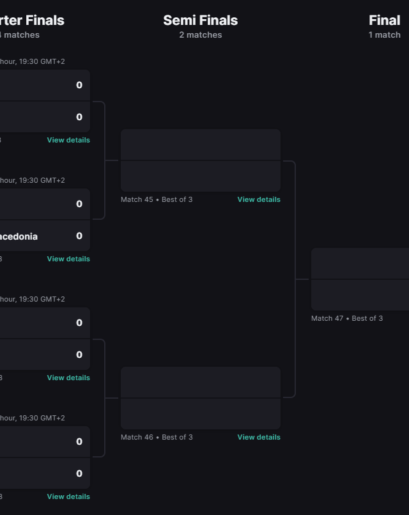View details of the topmost quarter final match
The image size is (409, 515).
click(68, 140)
